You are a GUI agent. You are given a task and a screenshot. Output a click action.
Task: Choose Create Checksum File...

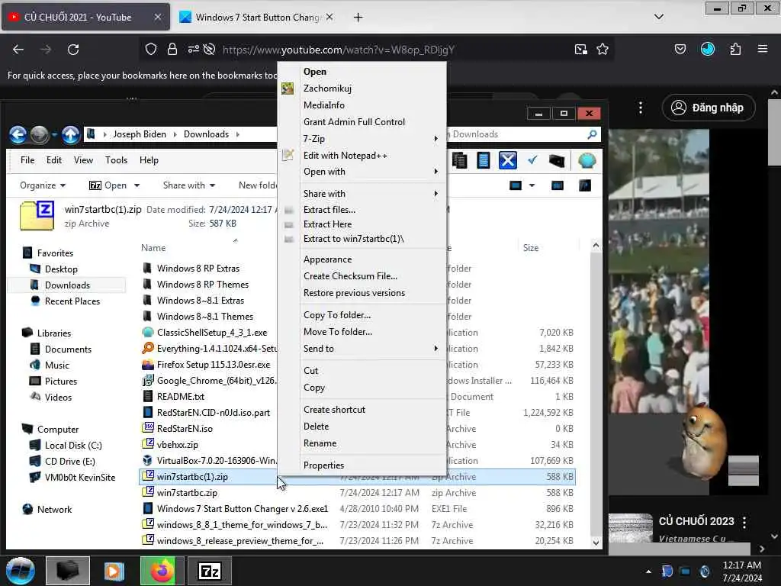click(x=350, y=276)
